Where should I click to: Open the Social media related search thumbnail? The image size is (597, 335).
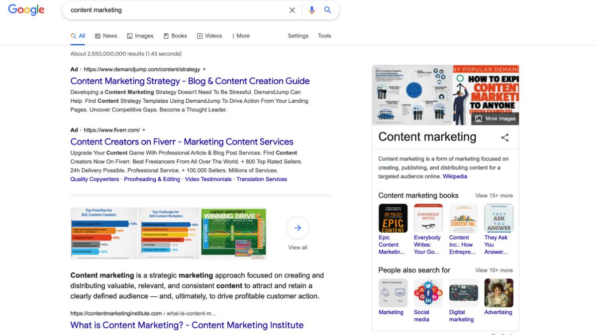point(428,293)
